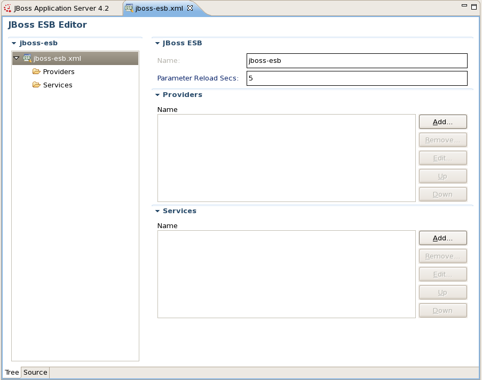Select the Services folder icon in the tree
The image size is (482, 380).
point(36,84)
